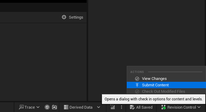Click the Revision Control branch icon
Screen dimensions: 206x112
[163, 107]
